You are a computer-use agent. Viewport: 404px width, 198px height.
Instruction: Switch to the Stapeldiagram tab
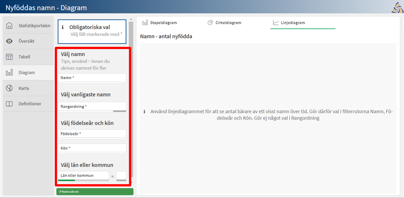tap(160, 23)
